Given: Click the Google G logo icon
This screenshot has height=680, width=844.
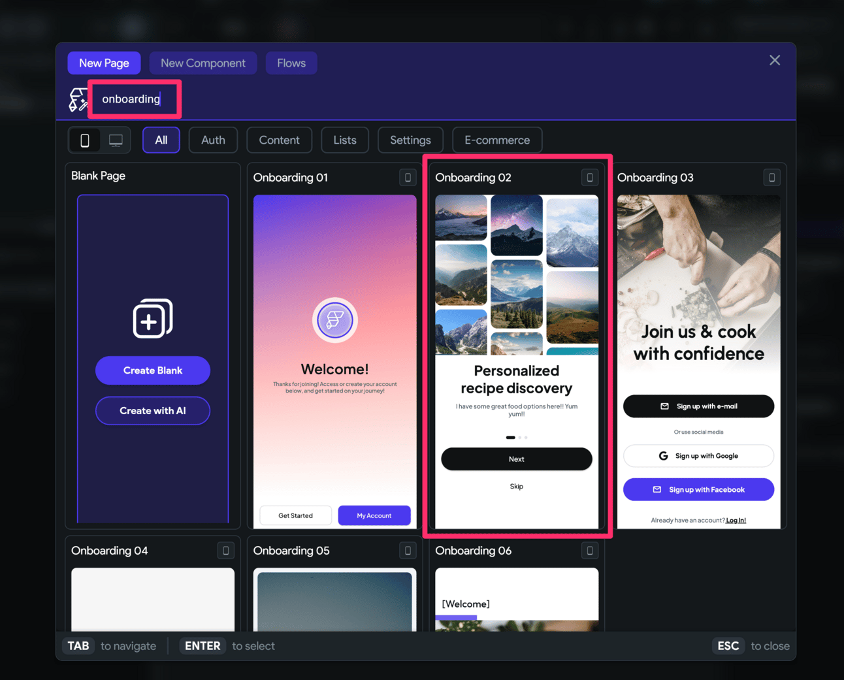Looking at the screenshot, I should pos(663,456).
